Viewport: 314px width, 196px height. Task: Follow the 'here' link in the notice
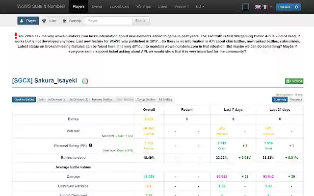tap(112, 46)
